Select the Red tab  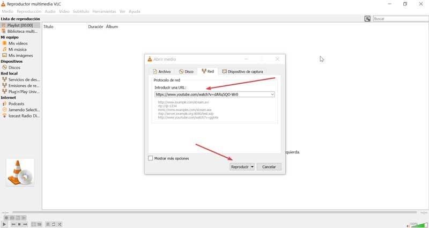pyautogui.click(x=208, y=71)
